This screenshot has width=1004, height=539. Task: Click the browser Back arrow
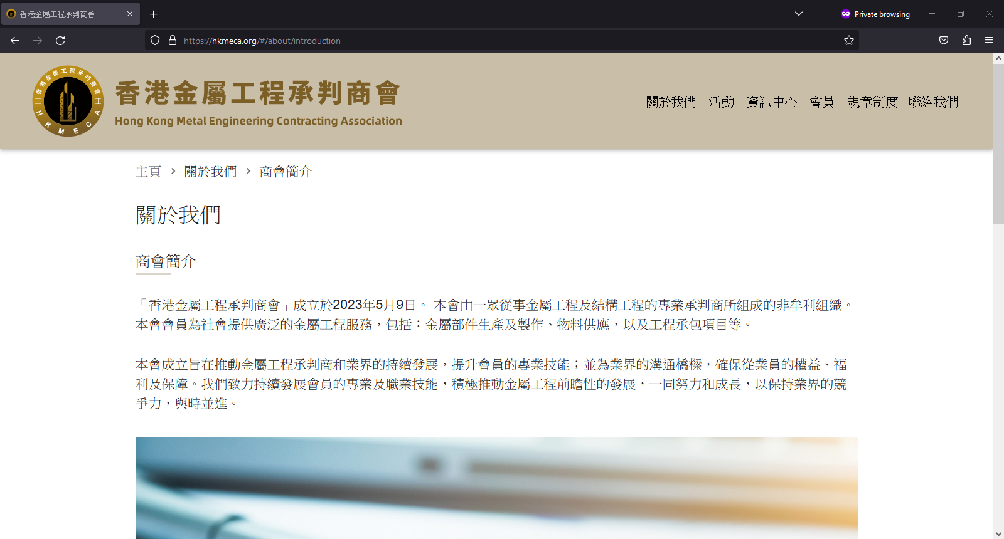coord(15,41)
